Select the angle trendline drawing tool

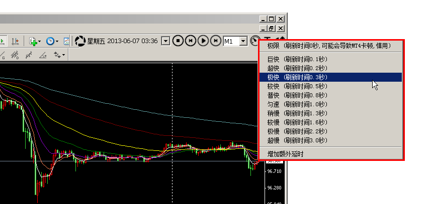pyautogui.click(x=42, y=55)
